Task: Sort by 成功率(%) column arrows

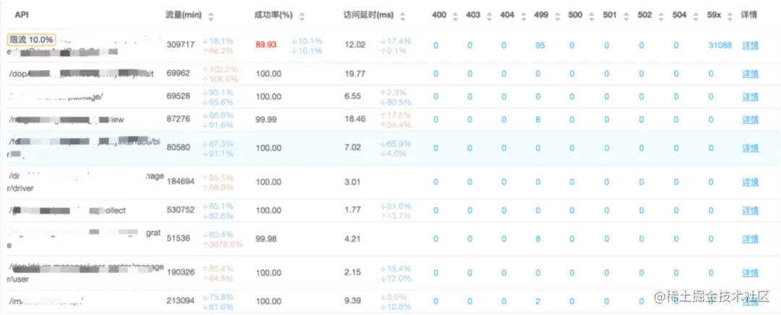Action: click(302, 16)
